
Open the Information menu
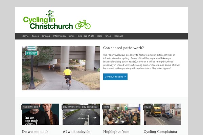coord(60,36)
